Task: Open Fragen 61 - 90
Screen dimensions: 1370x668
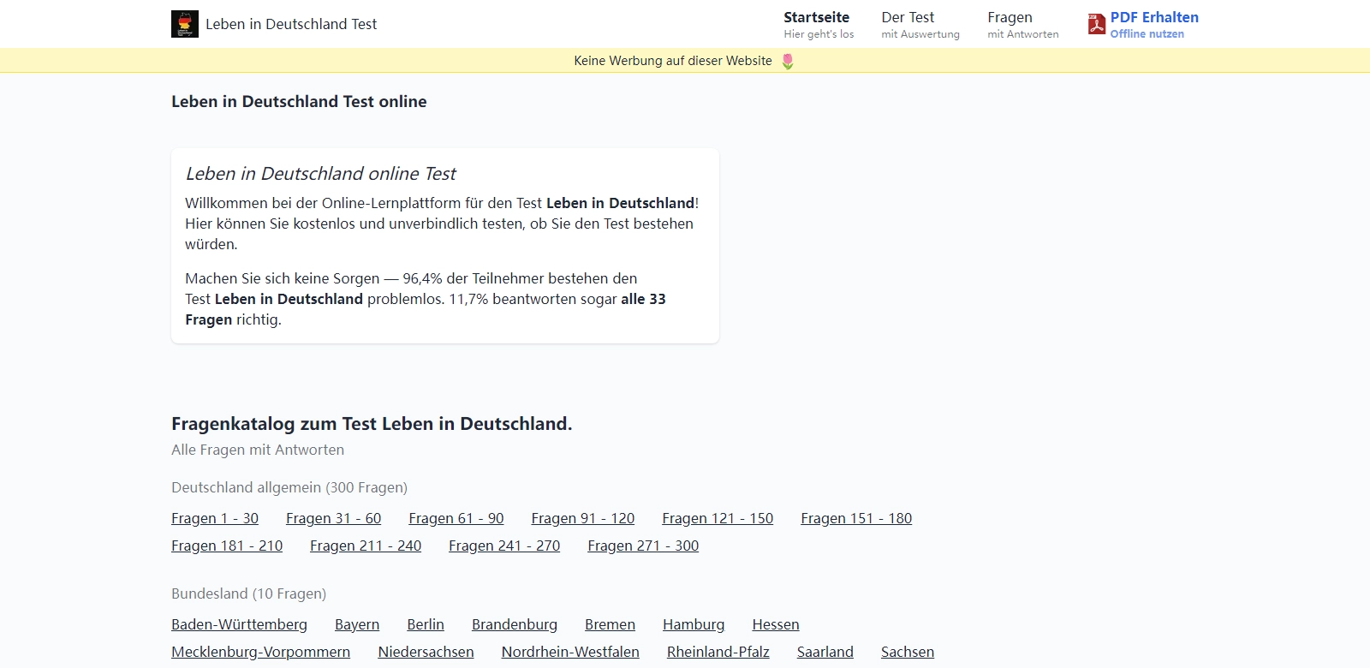Action: 456,518
